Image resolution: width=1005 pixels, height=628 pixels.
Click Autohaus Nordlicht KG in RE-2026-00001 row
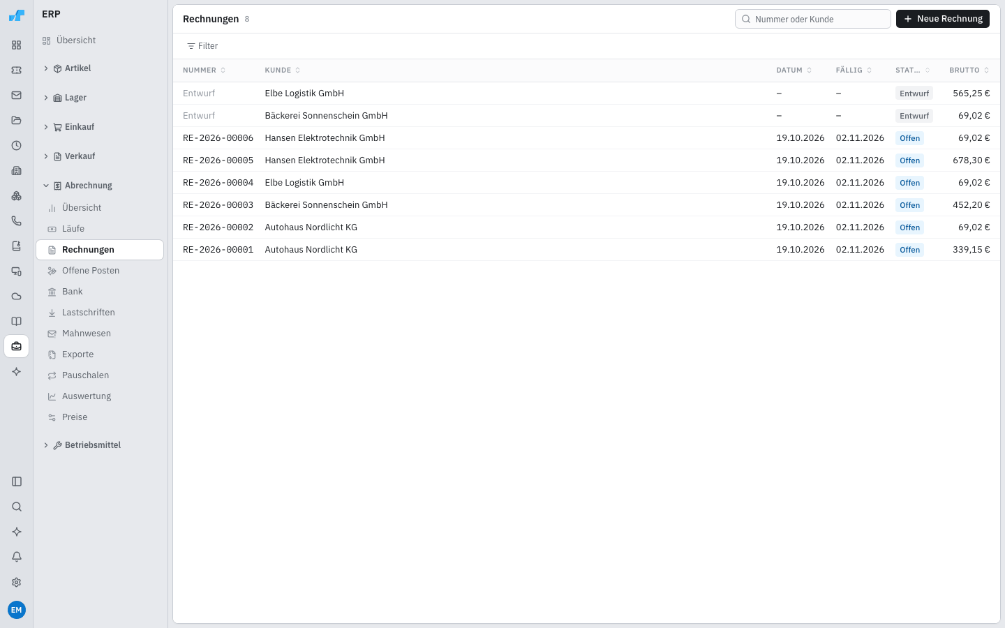311,250
